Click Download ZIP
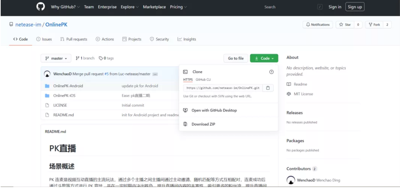The height and width of the screenshot is (188, 400). (x=203, y=124)
